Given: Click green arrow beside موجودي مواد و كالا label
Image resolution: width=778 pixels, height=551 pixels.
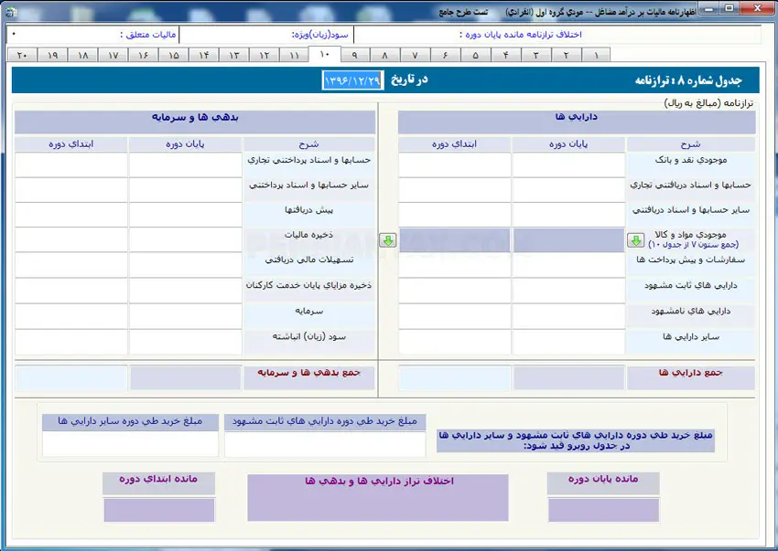Looking at the screenshot, I should coord(635,241).
